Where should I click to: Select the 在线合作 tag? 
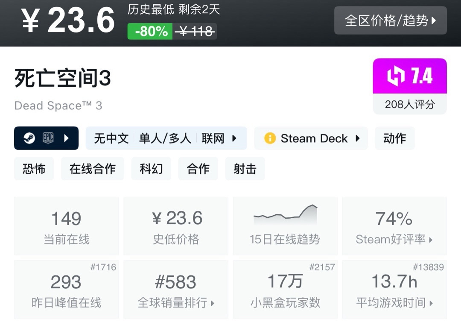click(92, 169)
